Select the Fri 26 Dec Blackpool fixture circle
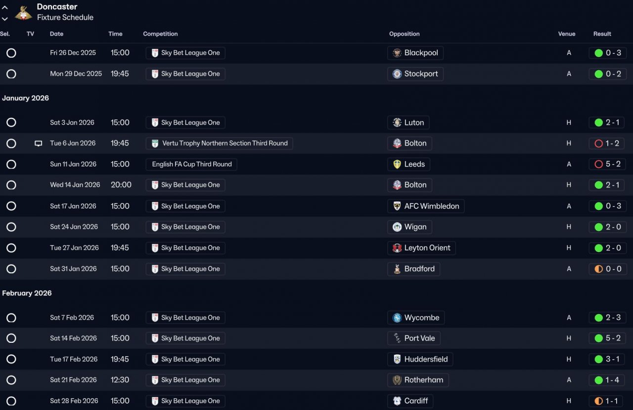633x410 pixels. click(11, 53)
